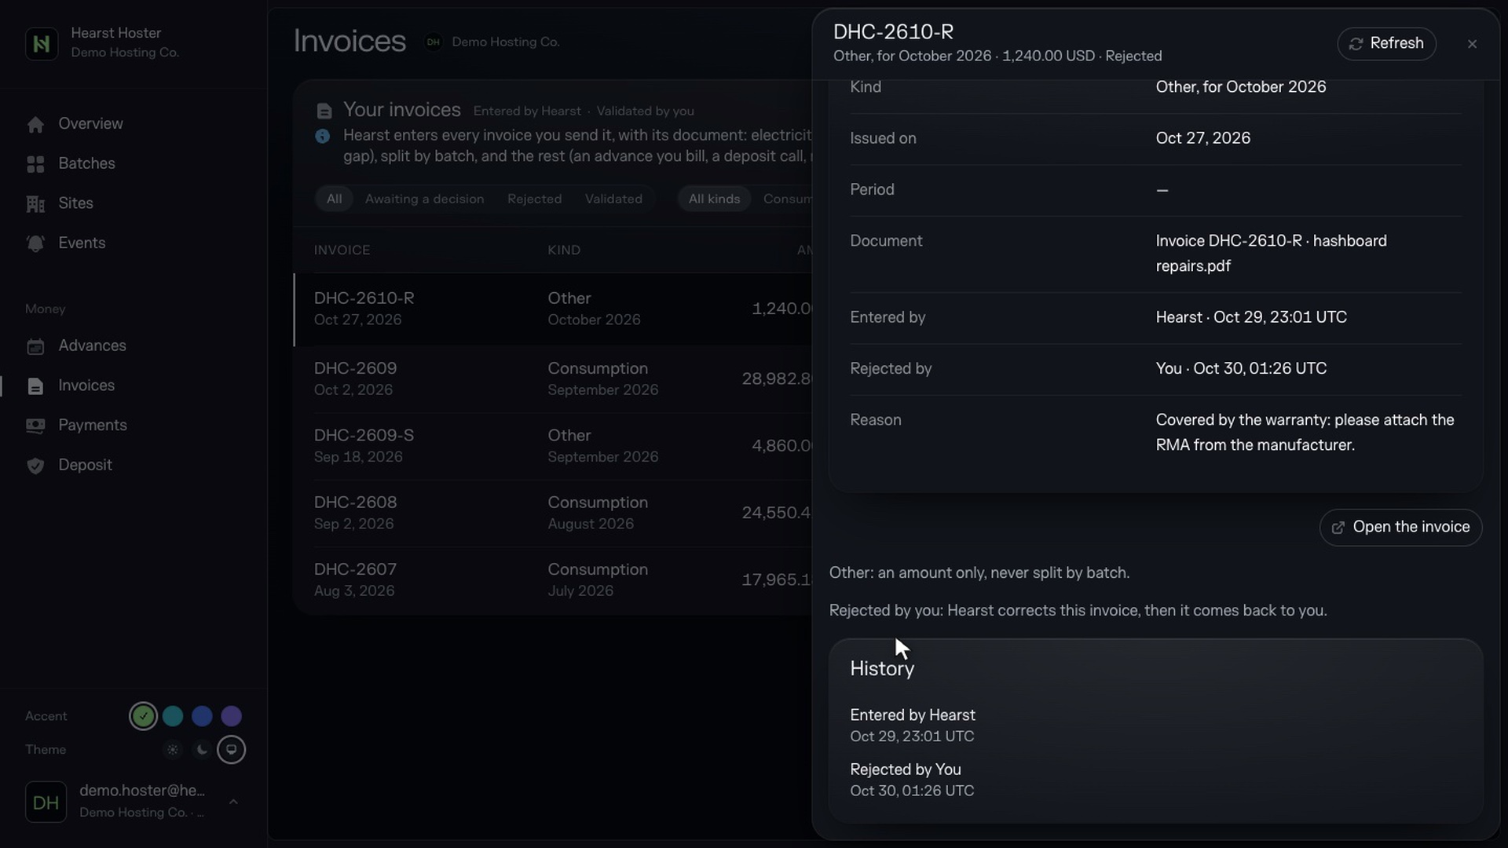This screenshot has width=1508, height=848.
Task: Close the DHC-2610-R detail panel
Action: (x=1472, y=44)
